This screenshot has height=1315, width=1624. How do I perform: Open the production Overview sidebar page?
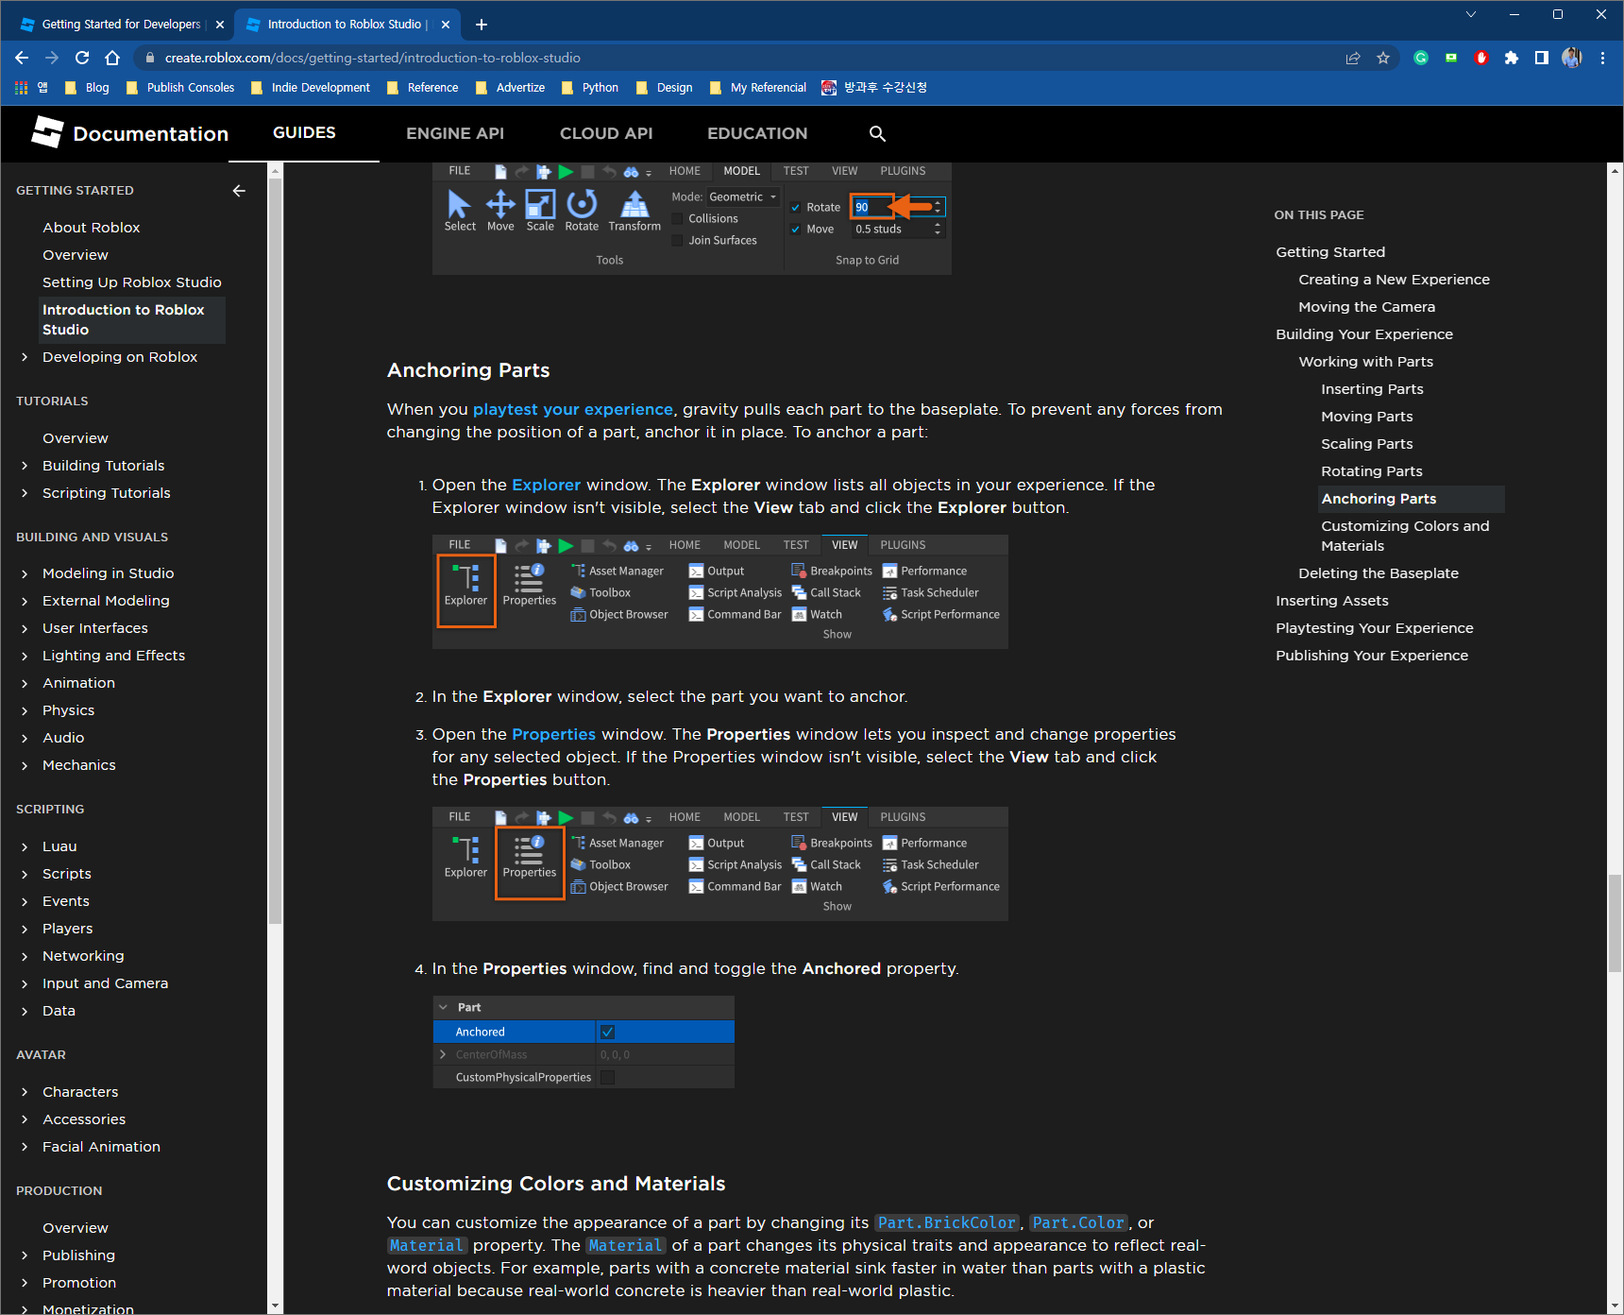pyautogui.click(x=76, y=1228)
